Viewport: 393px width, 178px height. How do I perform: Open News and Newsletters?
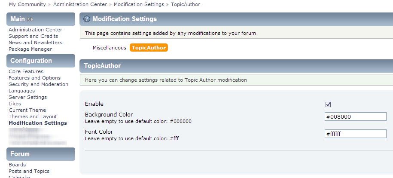coord(35,43)
